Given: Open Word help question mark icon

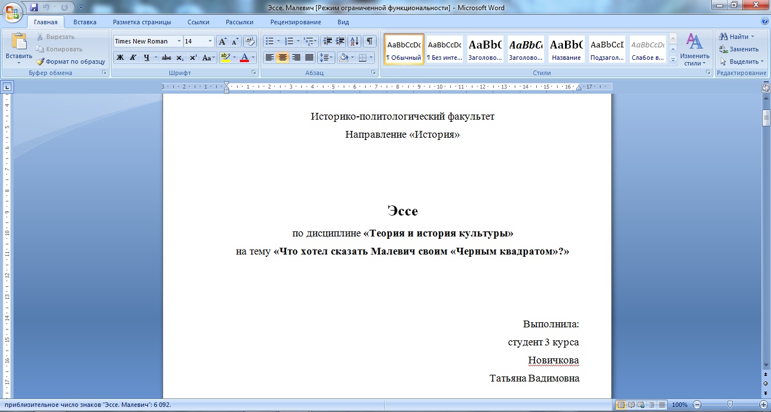Looking at the screenshot, I should click(x=765, y=22).
